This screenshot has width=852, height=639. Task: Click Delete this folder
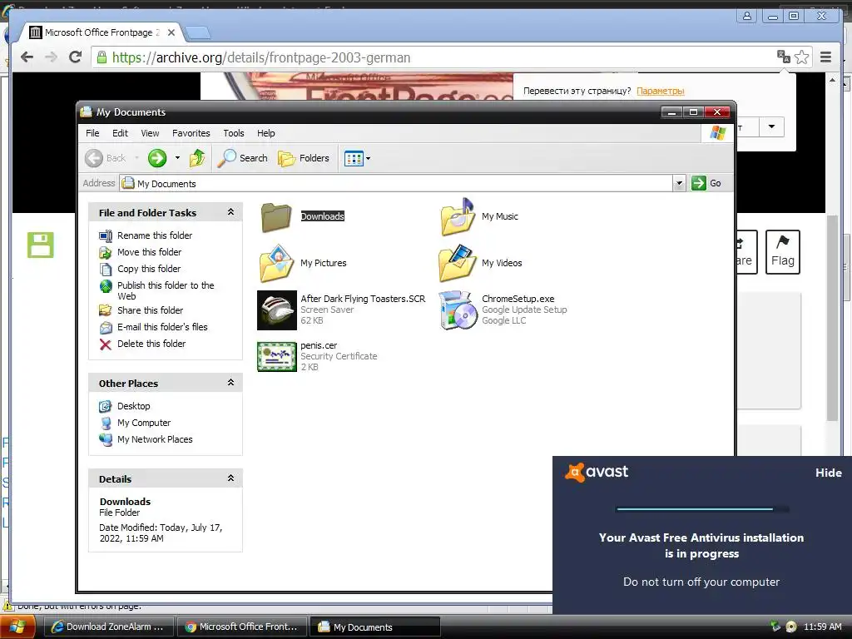click(x=151, y=344)
